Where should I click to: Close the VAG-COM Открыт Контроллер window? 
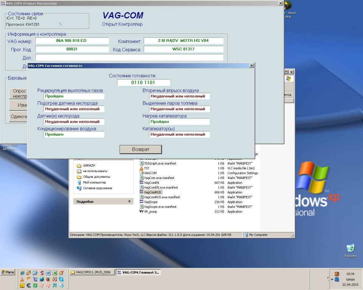(280, 3)
